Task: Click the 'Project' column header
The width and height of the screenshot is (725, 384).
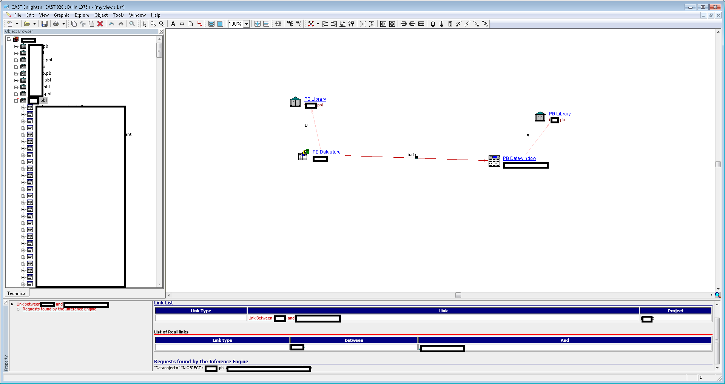Action: [x=676, y=311]
